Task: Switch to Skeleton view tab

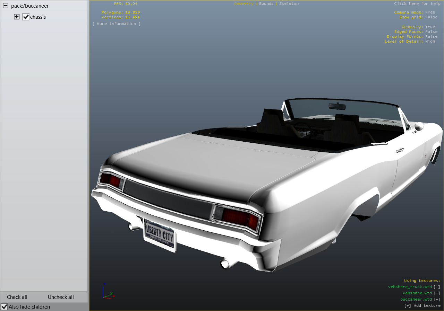Action: click(x=289, y=3)
